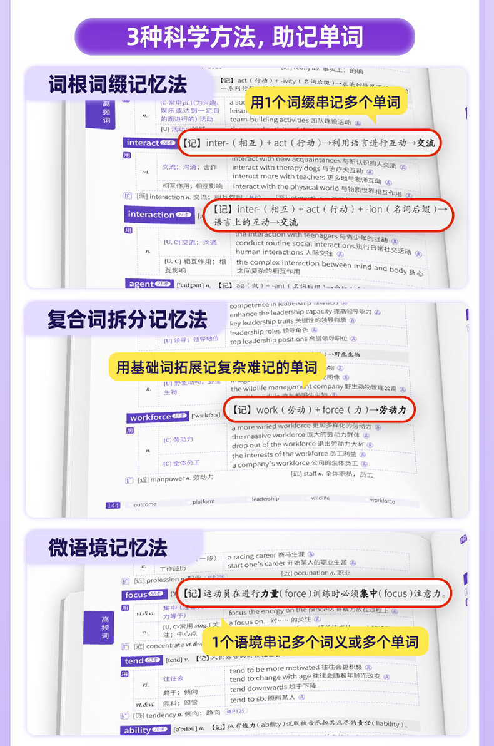Click the red-boxed note "work(劳动)+force(力)→劳动力"

pos(320,410)
